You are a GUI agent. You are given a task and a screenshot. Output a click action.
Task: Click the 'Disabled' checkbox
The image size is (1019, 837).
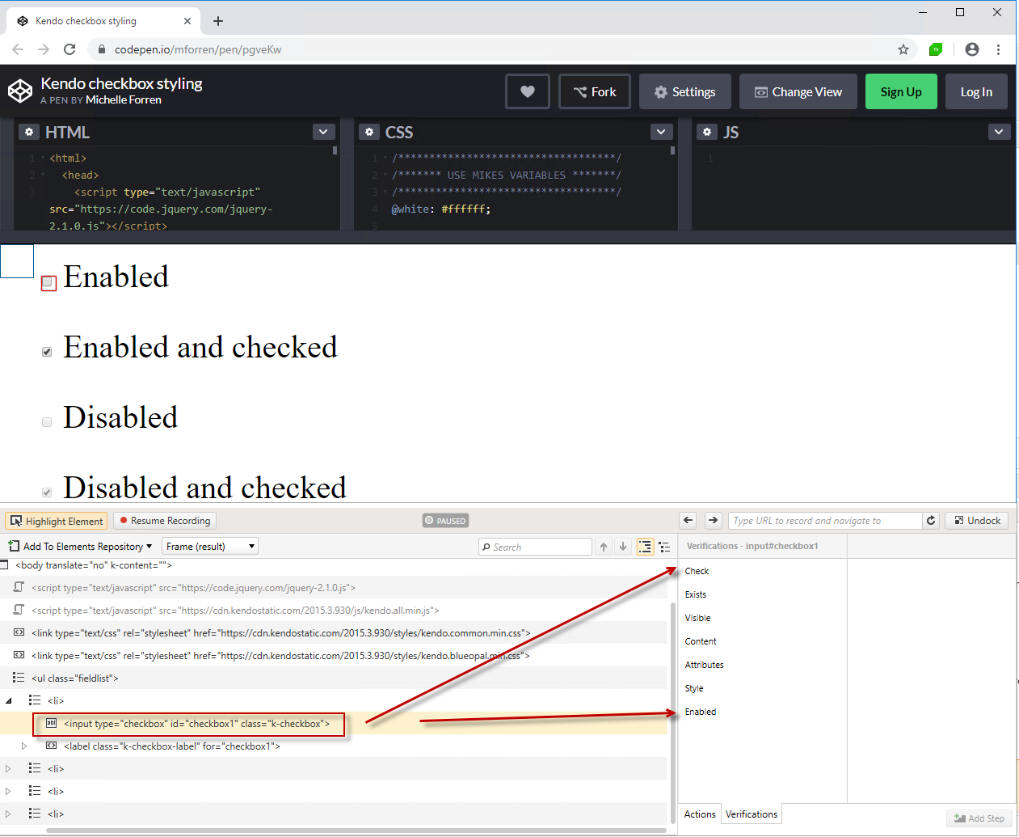[47, 422]
